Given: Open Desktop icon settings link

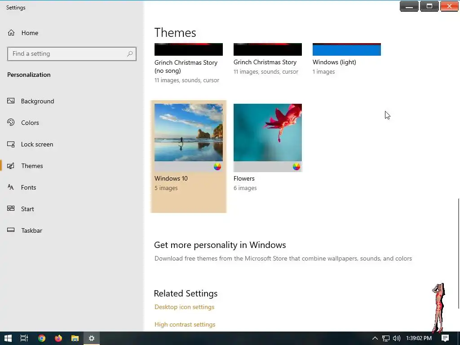Looking at the screenshot, I should coord(184,307).
